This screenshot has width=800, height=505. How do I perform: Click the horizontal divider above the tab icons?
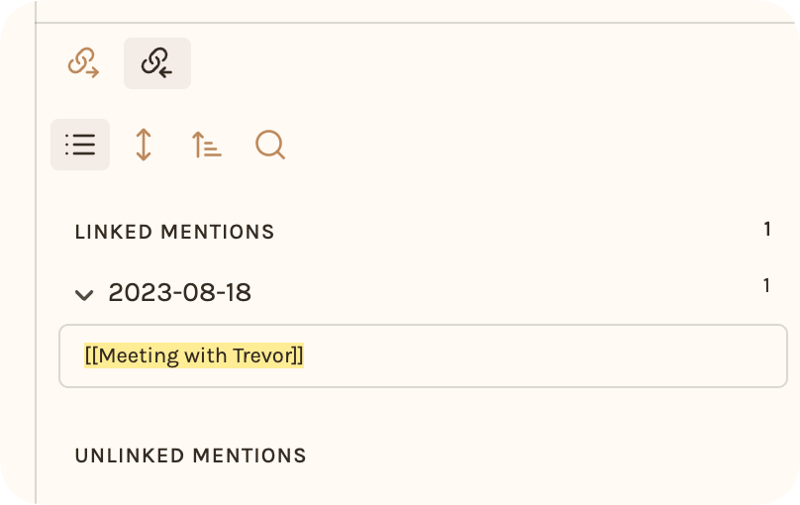pos(416,23)
